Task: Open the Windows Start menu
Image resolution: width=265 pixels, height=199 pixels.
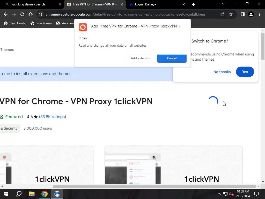Action: 6,194
